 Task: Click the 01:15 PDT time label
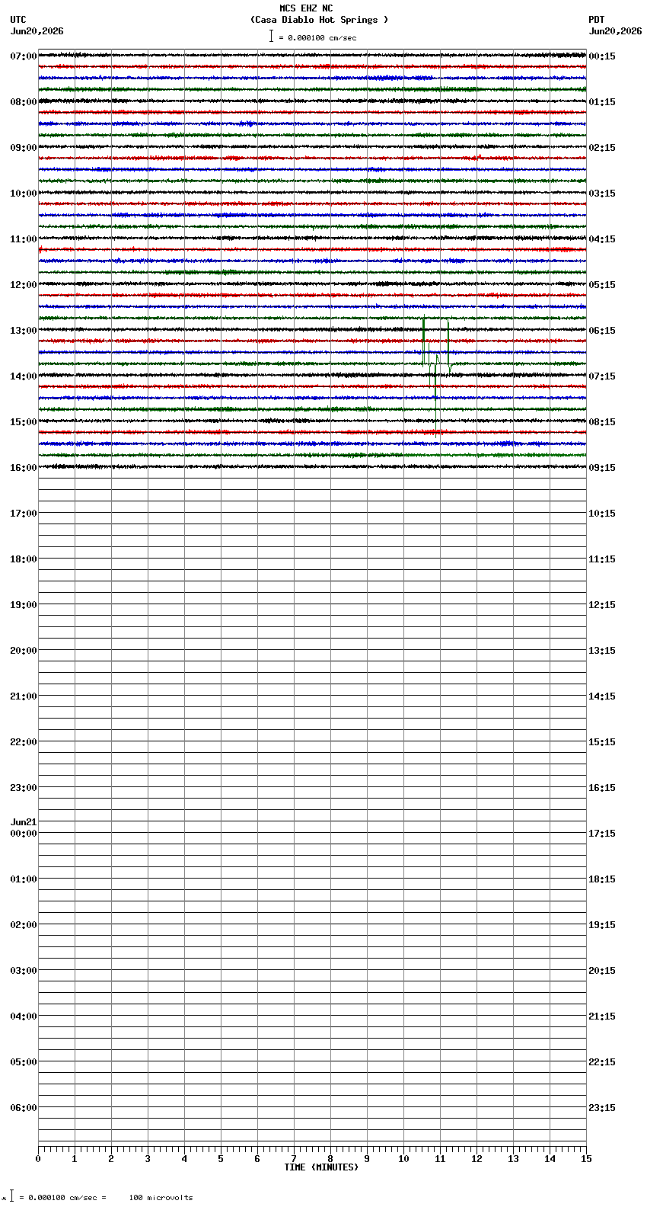point(602,102)
